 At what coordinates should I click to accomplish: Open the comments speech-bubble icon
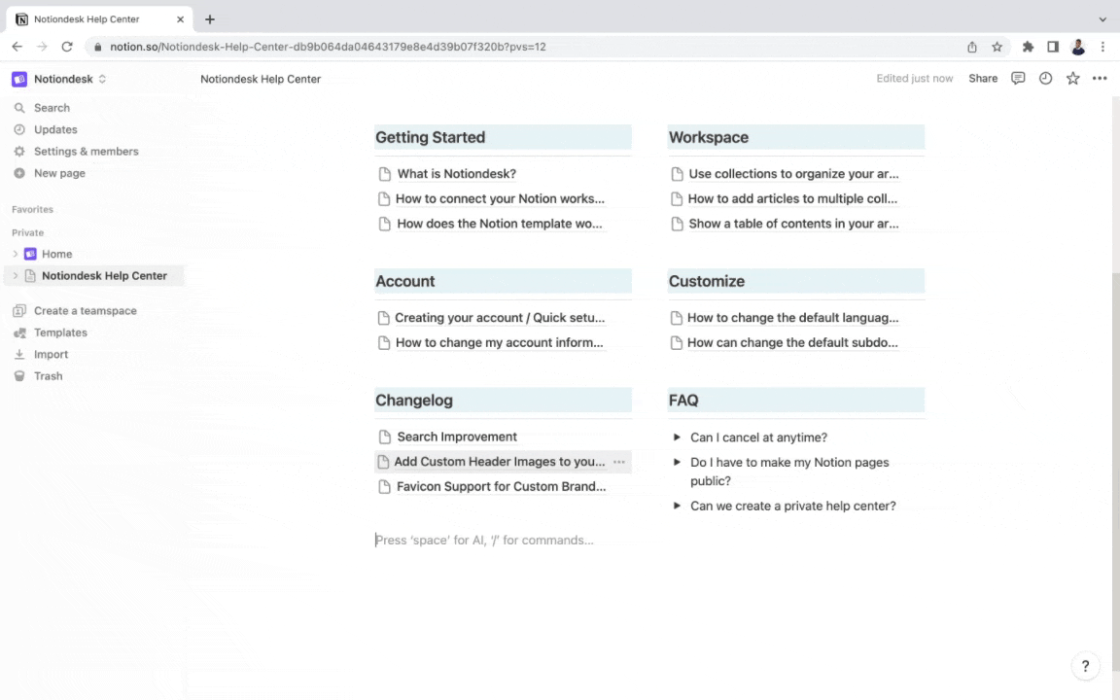pyautogui.click(x=1018, y=79)
